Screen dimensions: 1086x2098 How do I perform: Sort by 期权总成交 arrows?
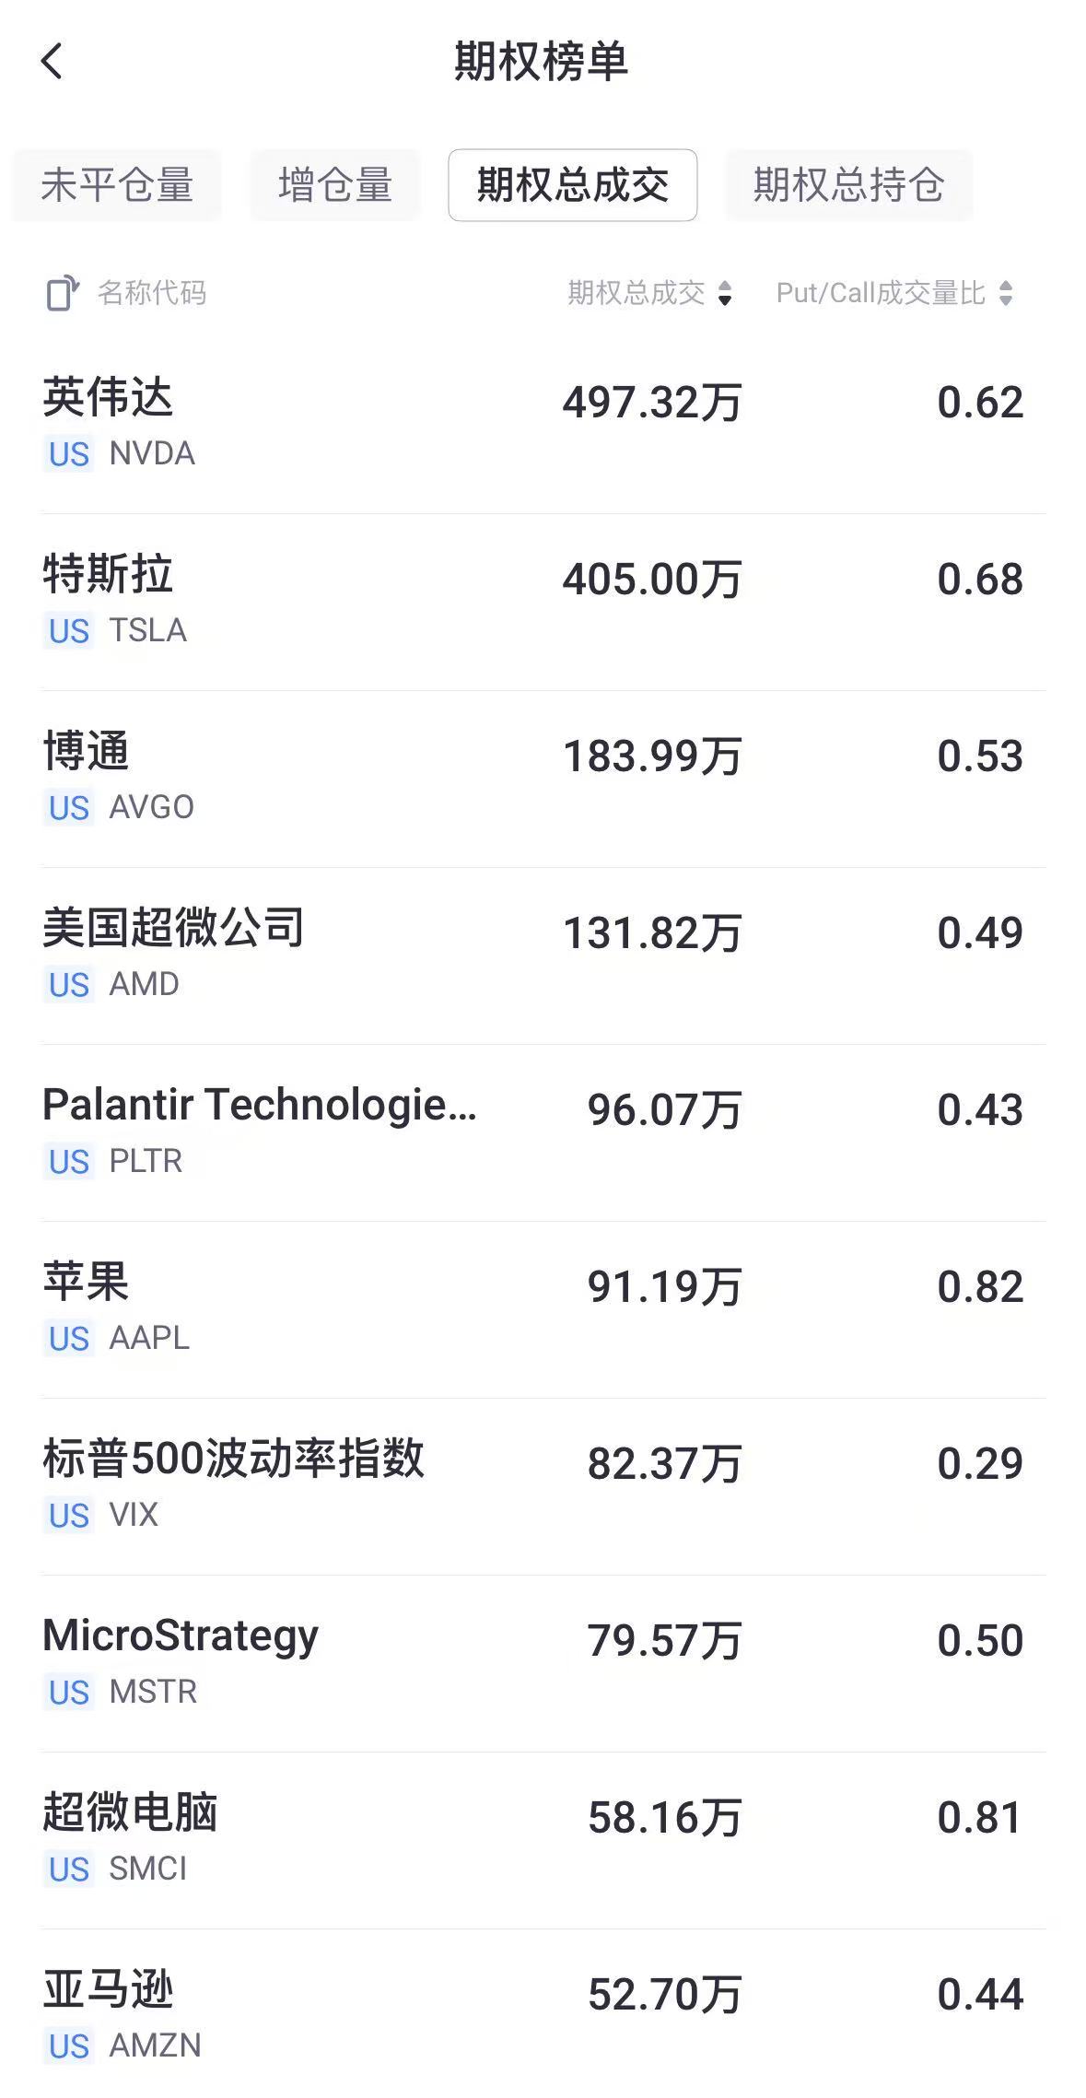(725, 293)
